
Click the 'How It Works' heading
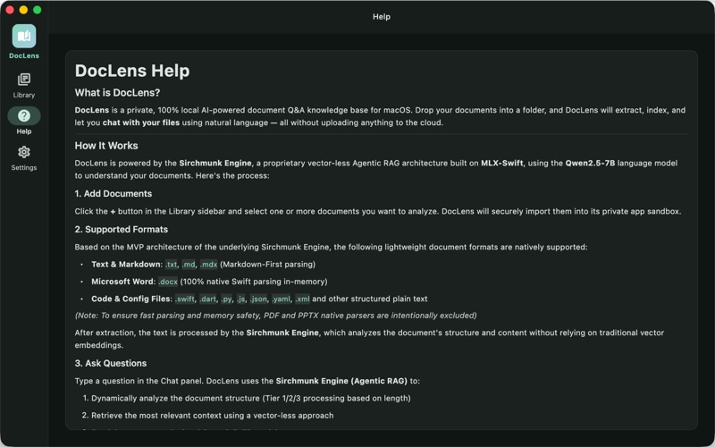[x=106, y=146]
